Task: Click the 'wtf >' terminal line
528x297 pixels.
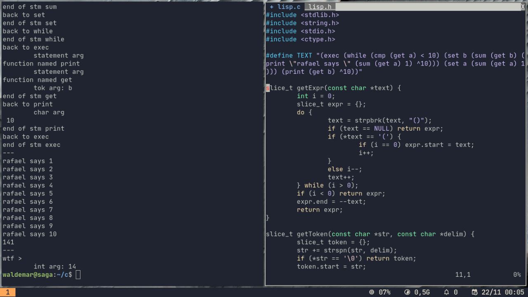Action: click(12, 259)
